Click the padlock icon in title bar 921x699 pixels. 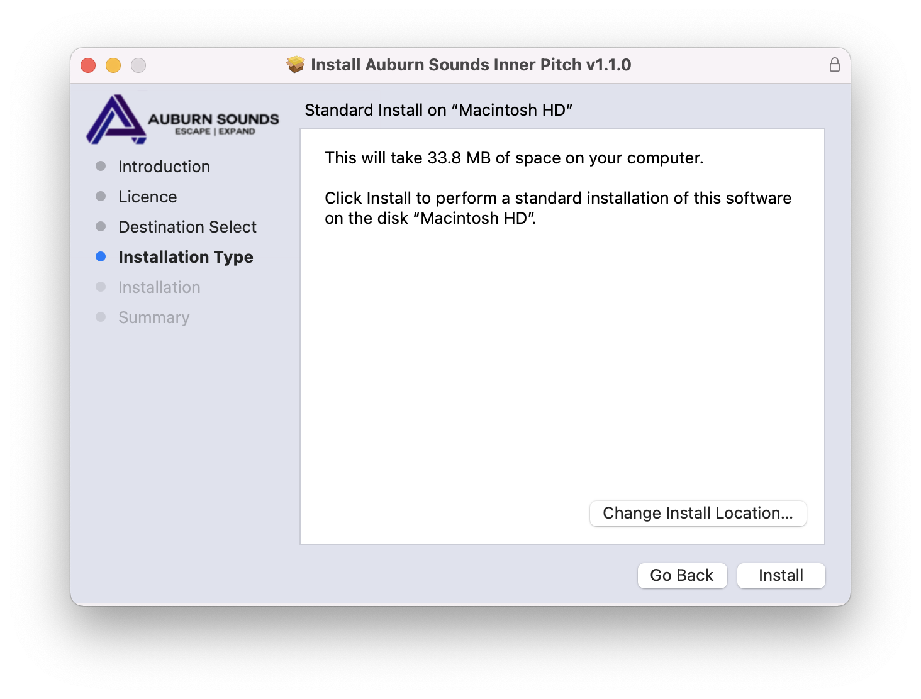point(835,65)
